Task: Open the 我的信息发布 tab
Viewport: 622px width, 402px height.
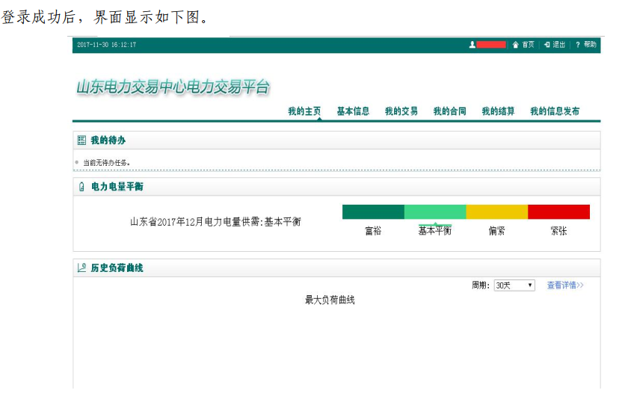Action: tap(555, 111)
